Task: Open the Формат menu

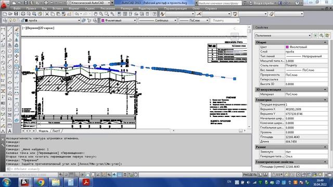Action: point(74,8)
